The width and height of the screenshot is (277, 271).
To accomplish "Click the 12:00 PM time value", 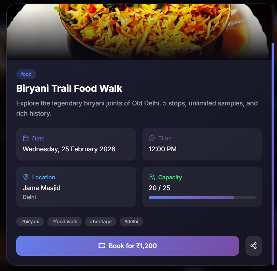I will click(x=163, y=149).
